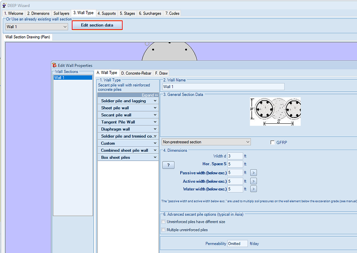Click the > button beside Passive width
Screen dimensions: 357x253
pyautogui.click(x=254, y=173)
